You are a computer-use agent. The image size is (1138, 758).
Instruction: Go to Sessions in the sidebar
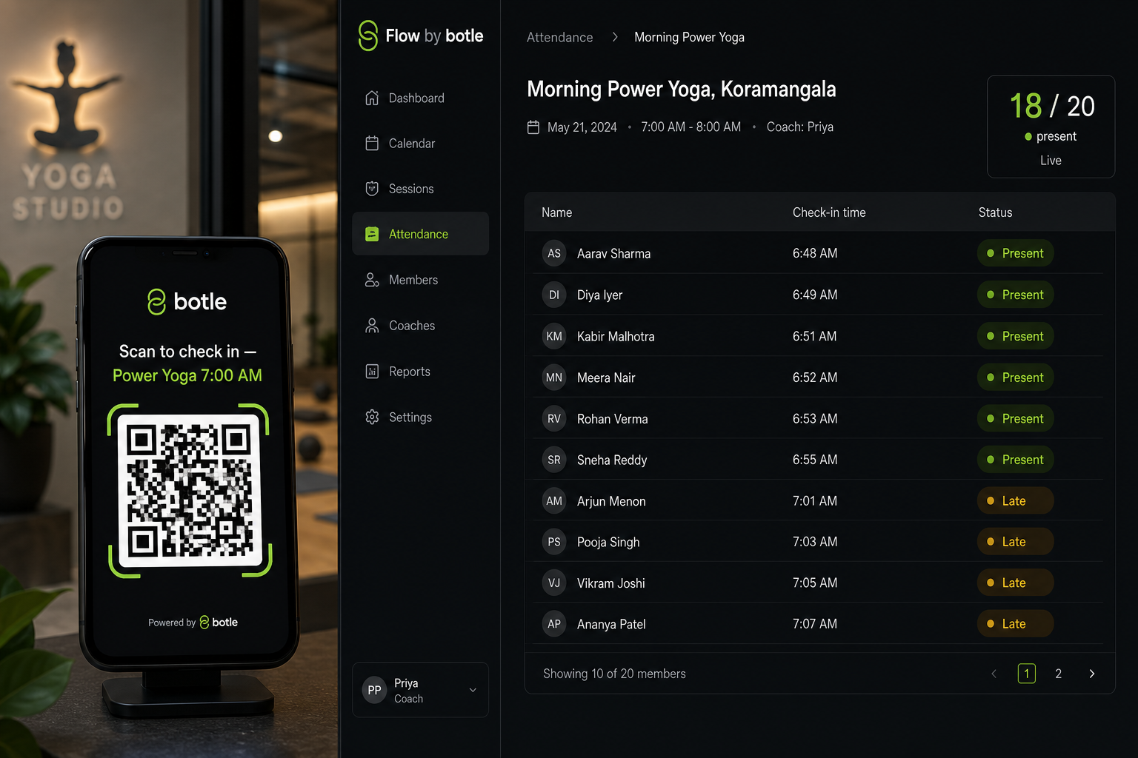pos(420,189)
